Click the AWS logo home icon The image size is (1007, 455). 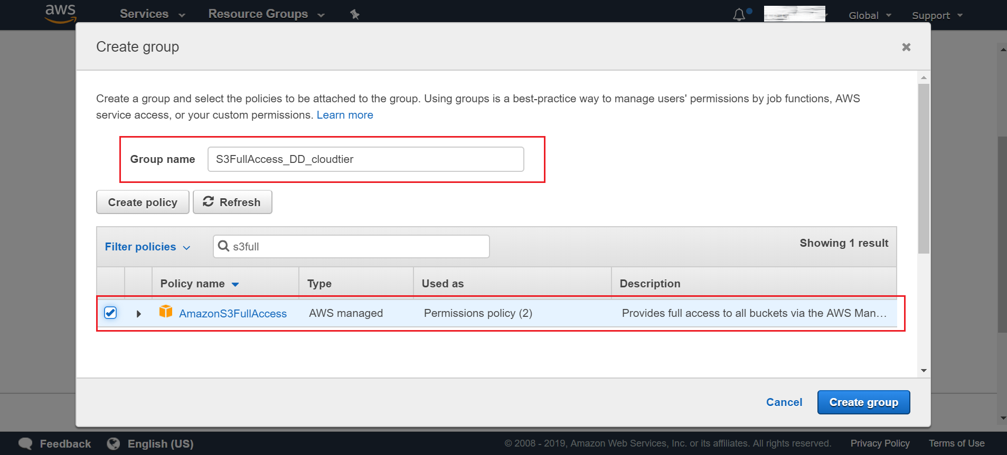(x=61, y=14)
